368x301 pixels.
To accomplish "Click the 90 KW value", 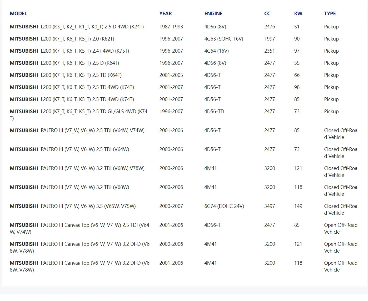I will [297, 39].
